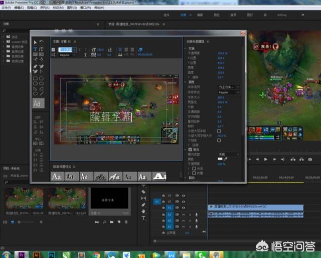The width and height of the screenshot is (321, 258).
Task: Apply the first Aa title style thumbnail
Action: (x=57, y=176)
